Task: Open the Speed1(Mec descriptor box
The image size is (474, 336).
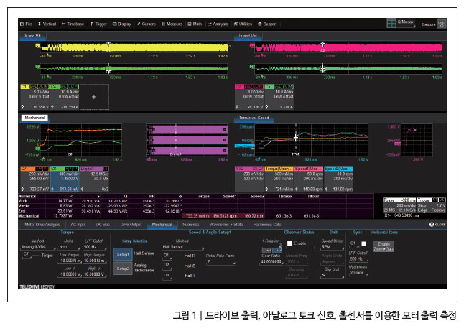Action: pos(308,179)
